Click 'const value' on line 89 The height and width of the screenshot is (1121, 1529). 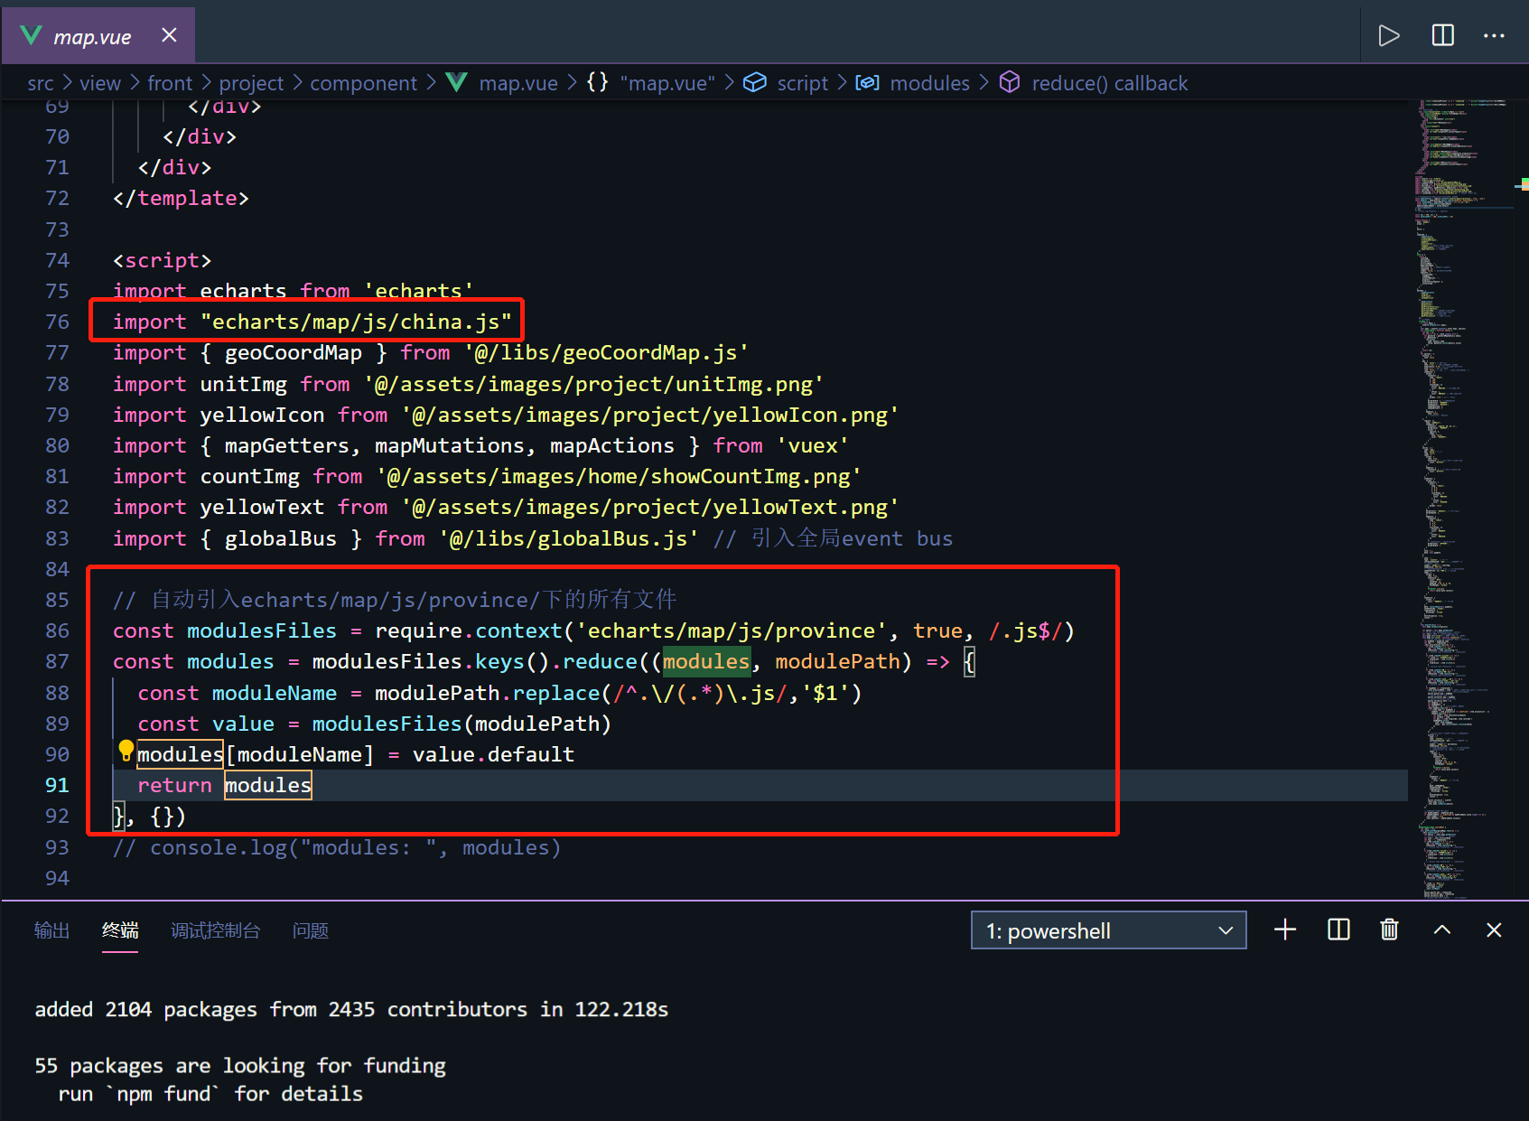click(206, 724)
